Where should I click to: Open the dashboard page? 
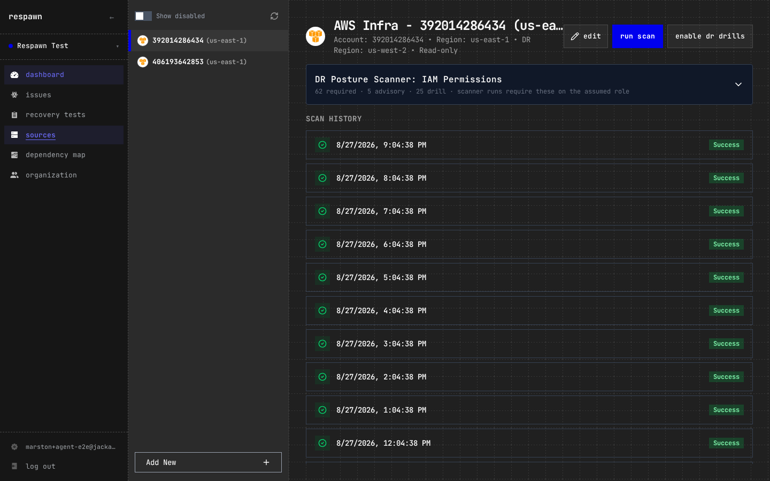[64, 75]
